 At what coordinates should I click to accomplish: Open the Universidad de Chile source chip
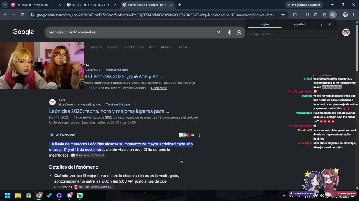pyautogui.click(x=88, y=155)
